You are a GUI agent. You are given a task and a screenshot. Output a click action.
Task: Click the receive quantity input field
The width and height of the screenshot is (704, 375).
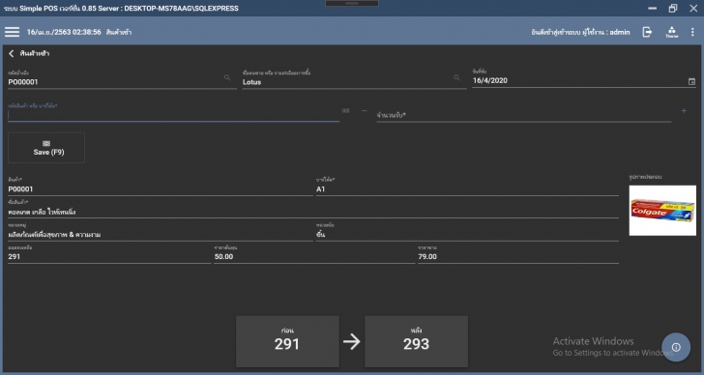tap(524, 115)
